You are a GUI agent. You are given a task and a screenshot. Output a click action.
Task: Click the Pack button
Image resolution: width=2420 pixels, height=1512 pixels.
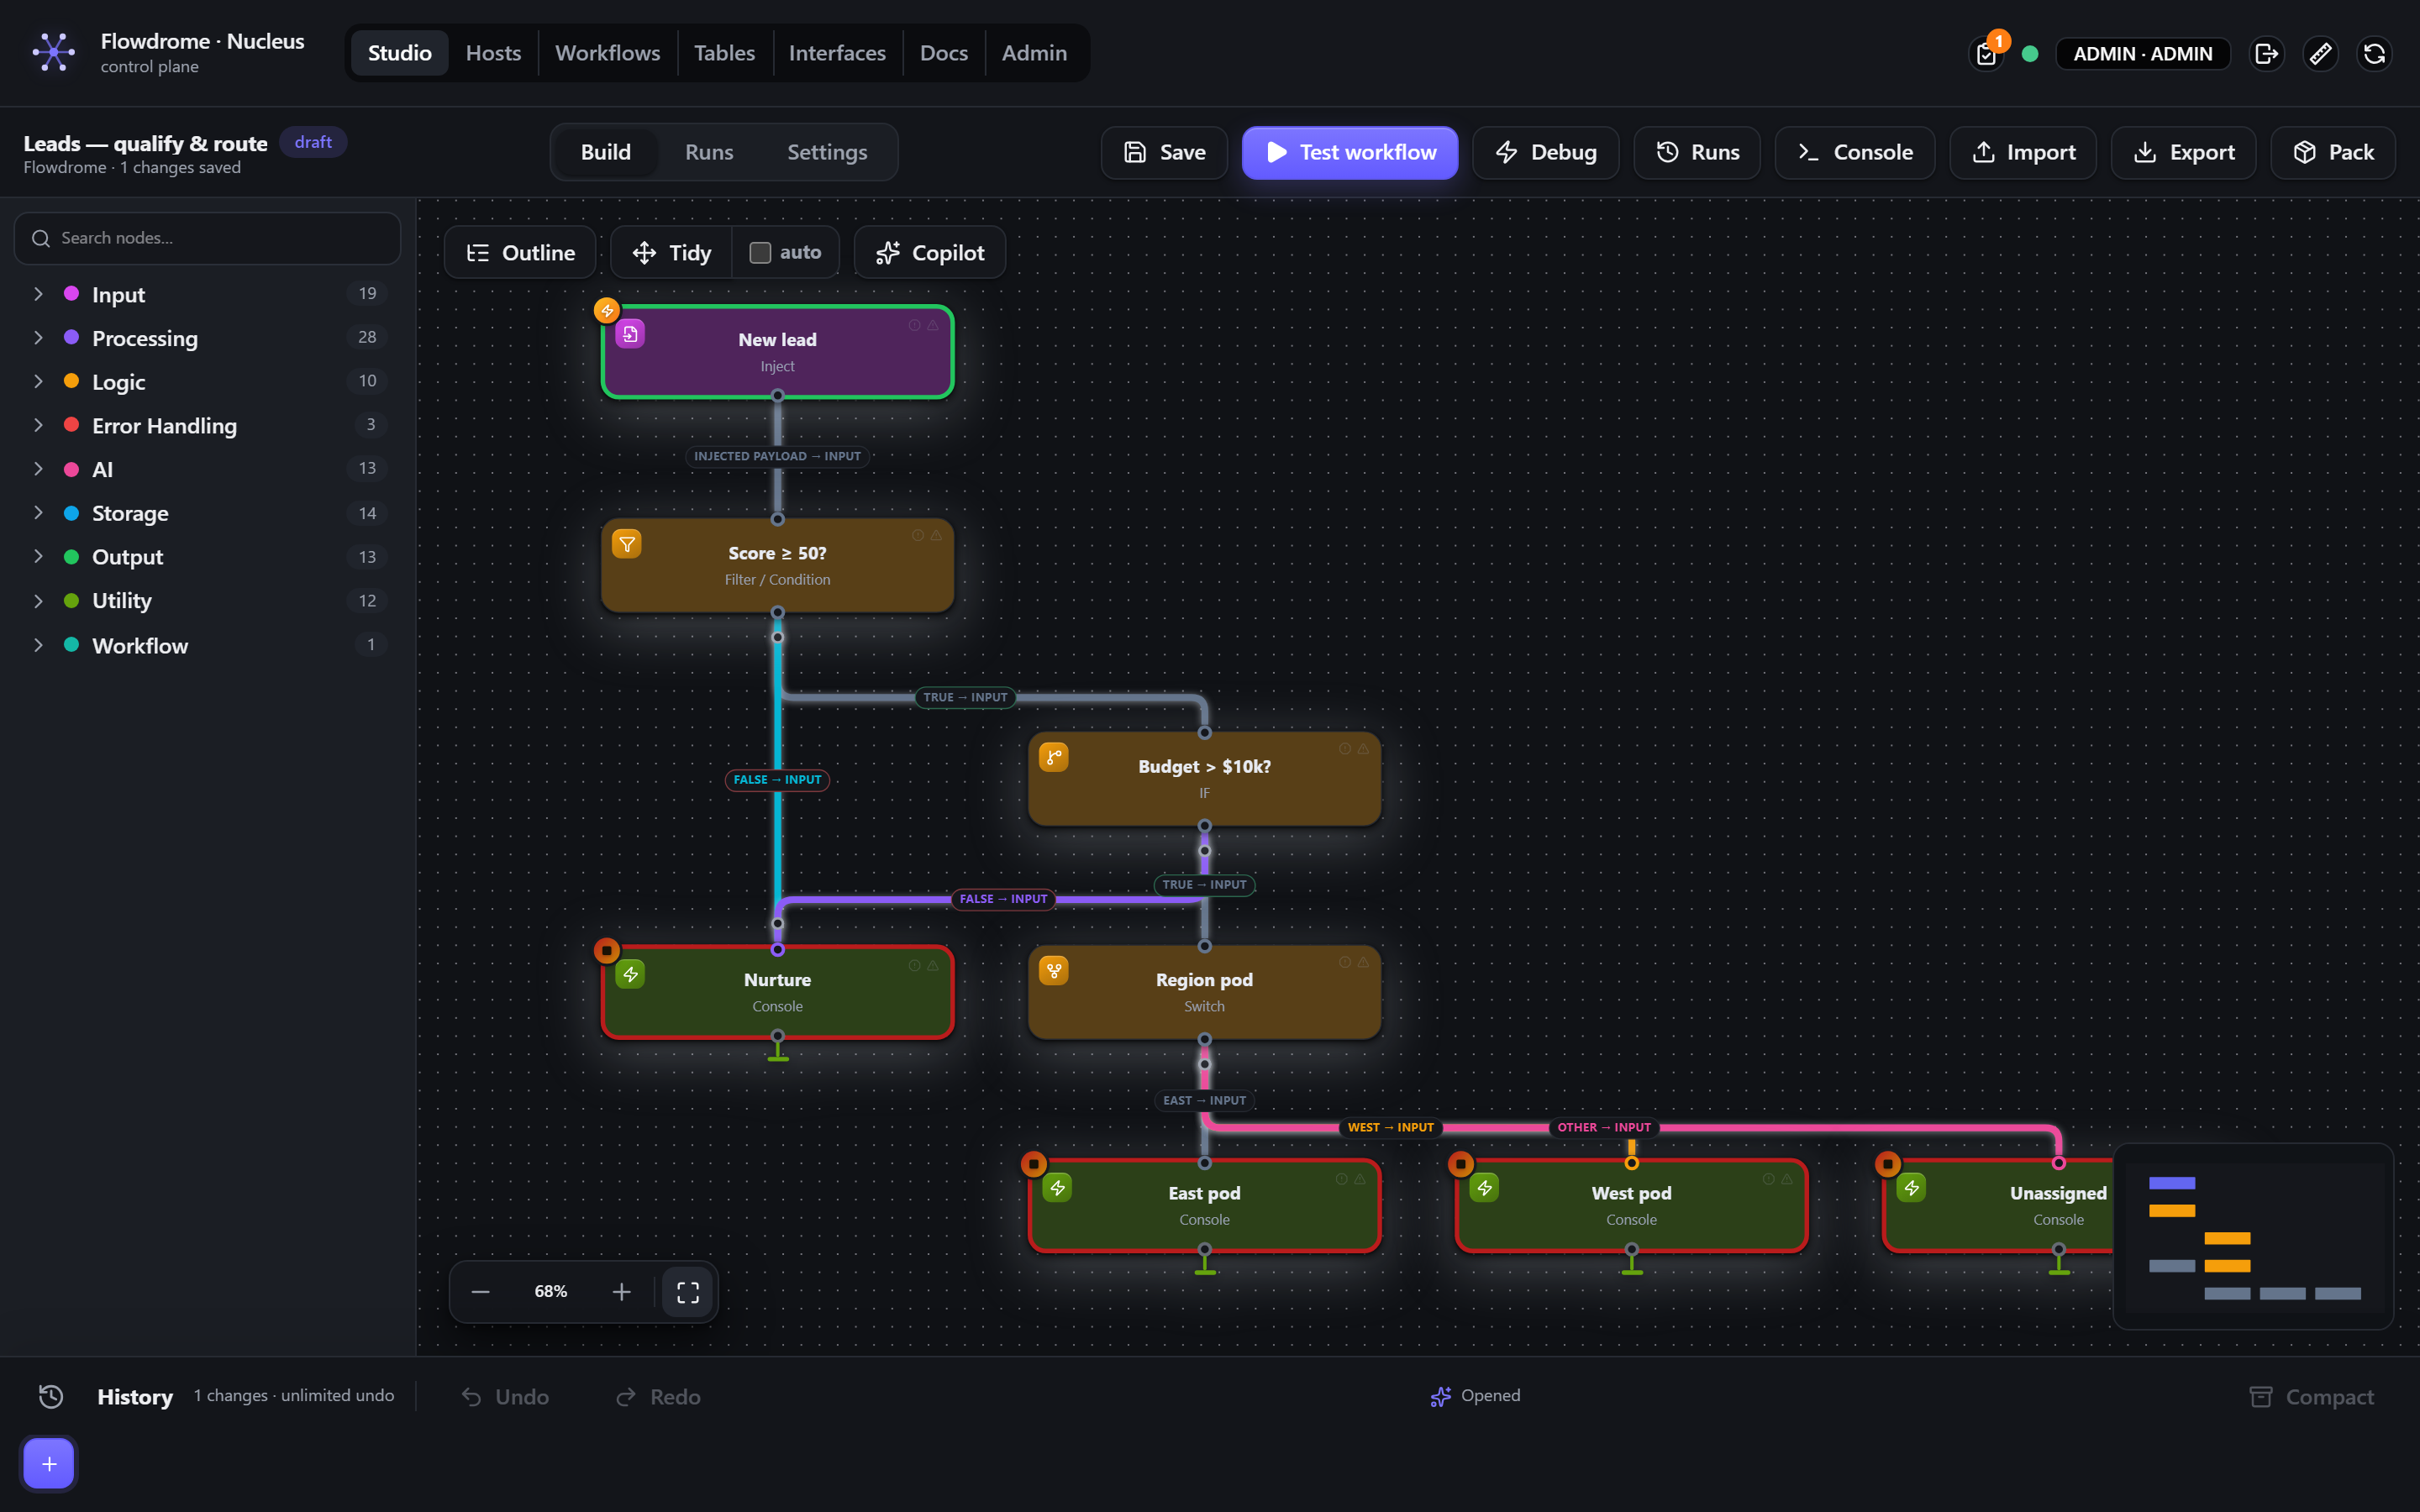2333,152
